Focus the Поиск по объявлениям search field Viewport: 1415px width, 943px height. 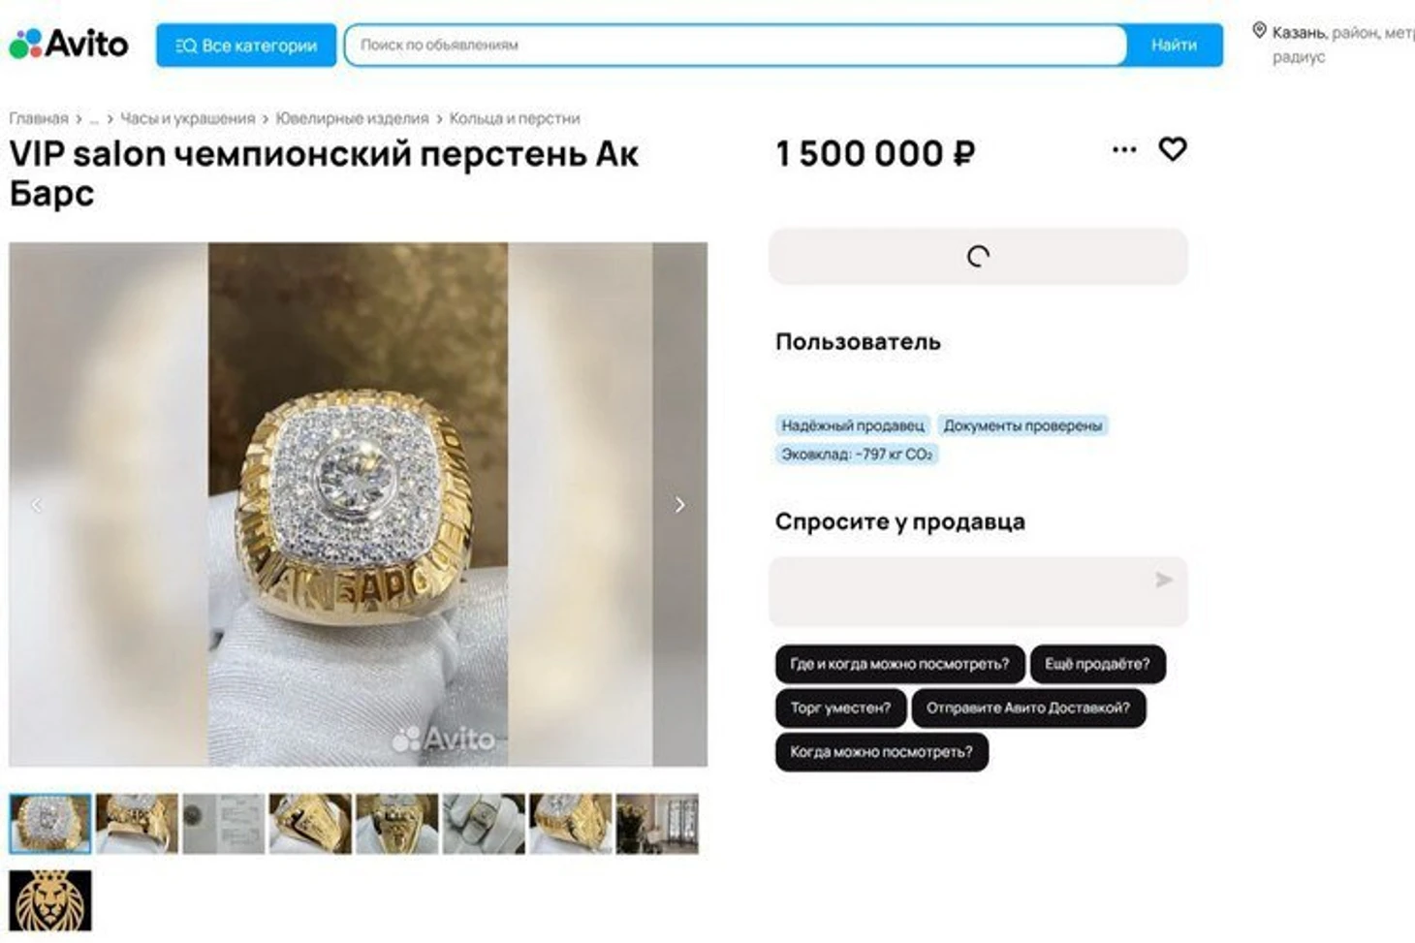[736, 45]
